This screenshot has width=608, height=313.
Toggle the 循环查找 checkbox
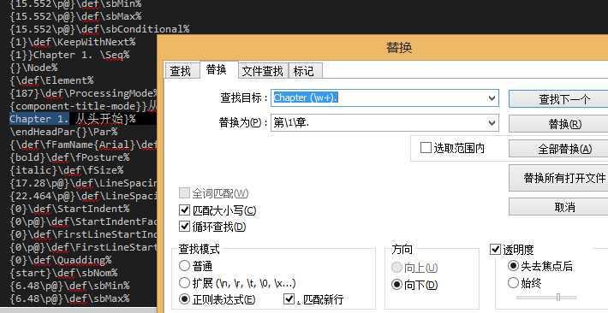click(185, 227)
